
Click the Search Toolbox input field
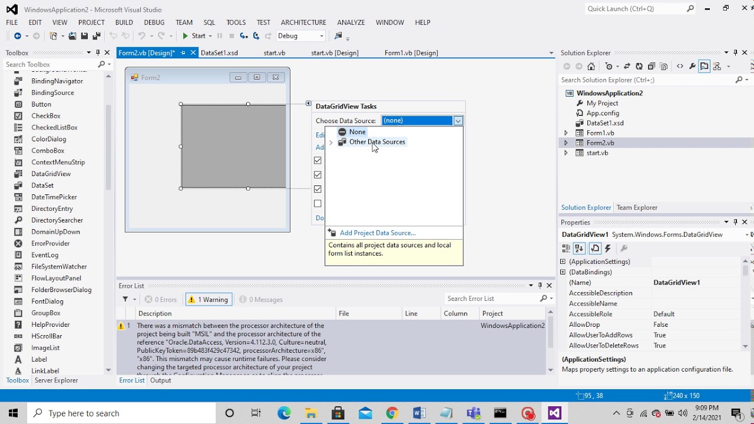tap(51, 64)
